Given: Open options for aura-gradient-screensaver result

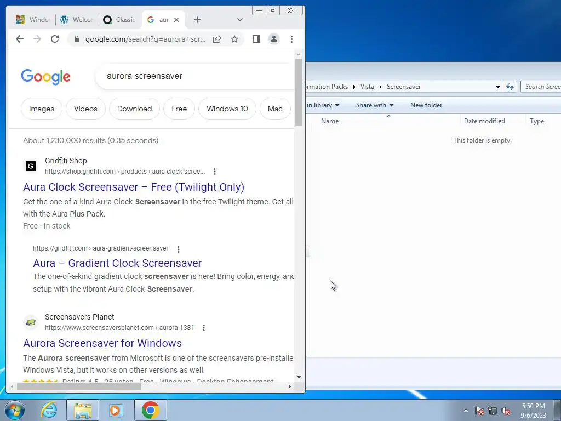Looking at the screenshot, I should [x=179, y=249].
